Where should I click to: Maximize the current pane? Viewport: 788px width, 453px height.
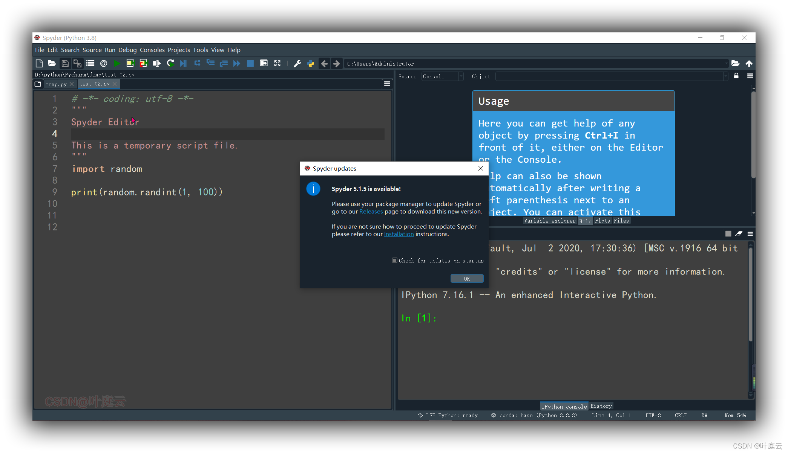point(277,63)
